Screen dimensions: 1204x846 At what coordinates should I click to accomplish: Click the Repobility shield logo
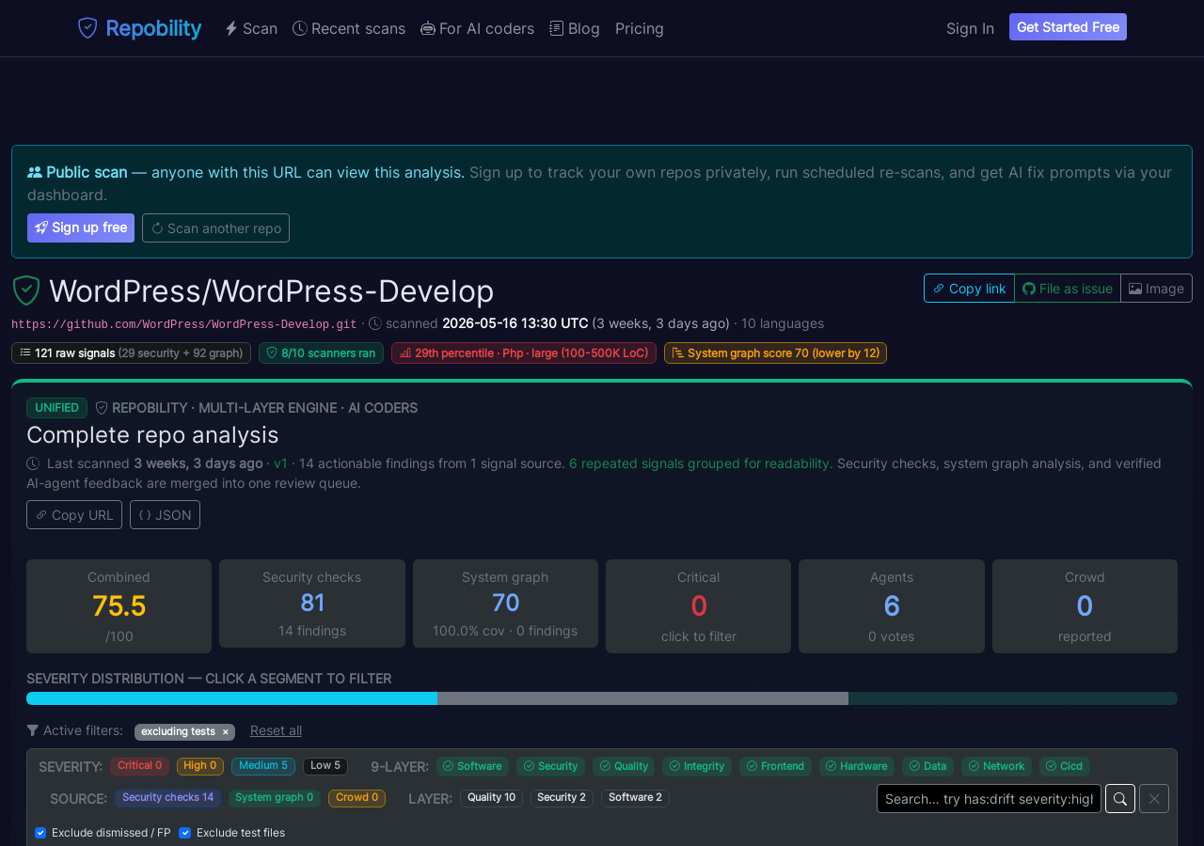87,28
